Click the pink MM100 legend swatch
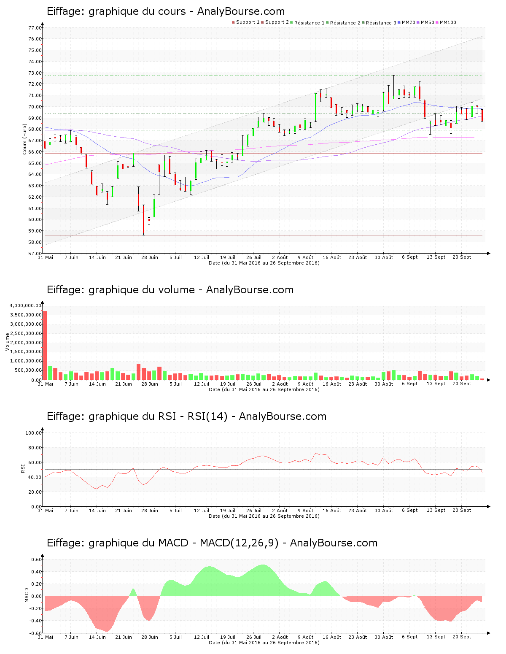Viewport: 506px width, 654px height. [x=437, y=22]
